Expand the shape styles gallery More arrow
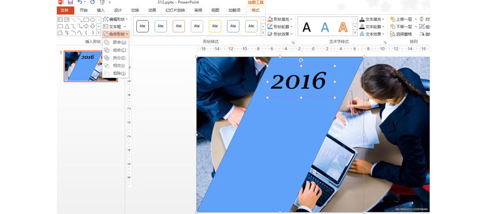 tap(263, 33)
